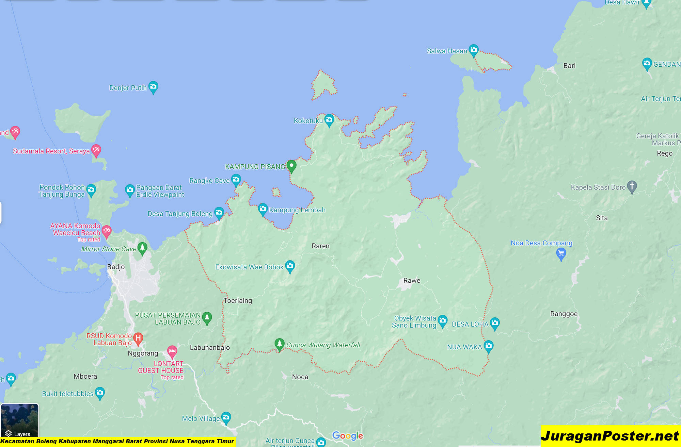The image size is (681, 447).
Task: Open the Pondok Pohon Tanjung Bunga pin
Action: coord(91,190)
